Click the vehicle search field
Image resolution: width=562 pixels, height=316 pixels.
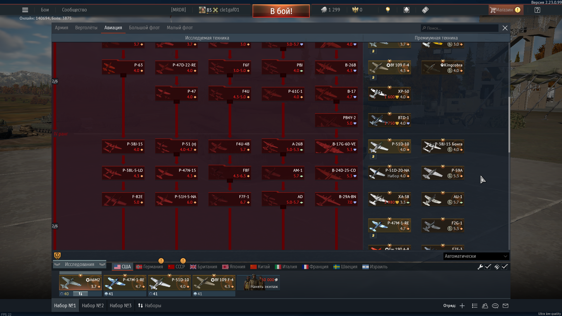point(460,28)
